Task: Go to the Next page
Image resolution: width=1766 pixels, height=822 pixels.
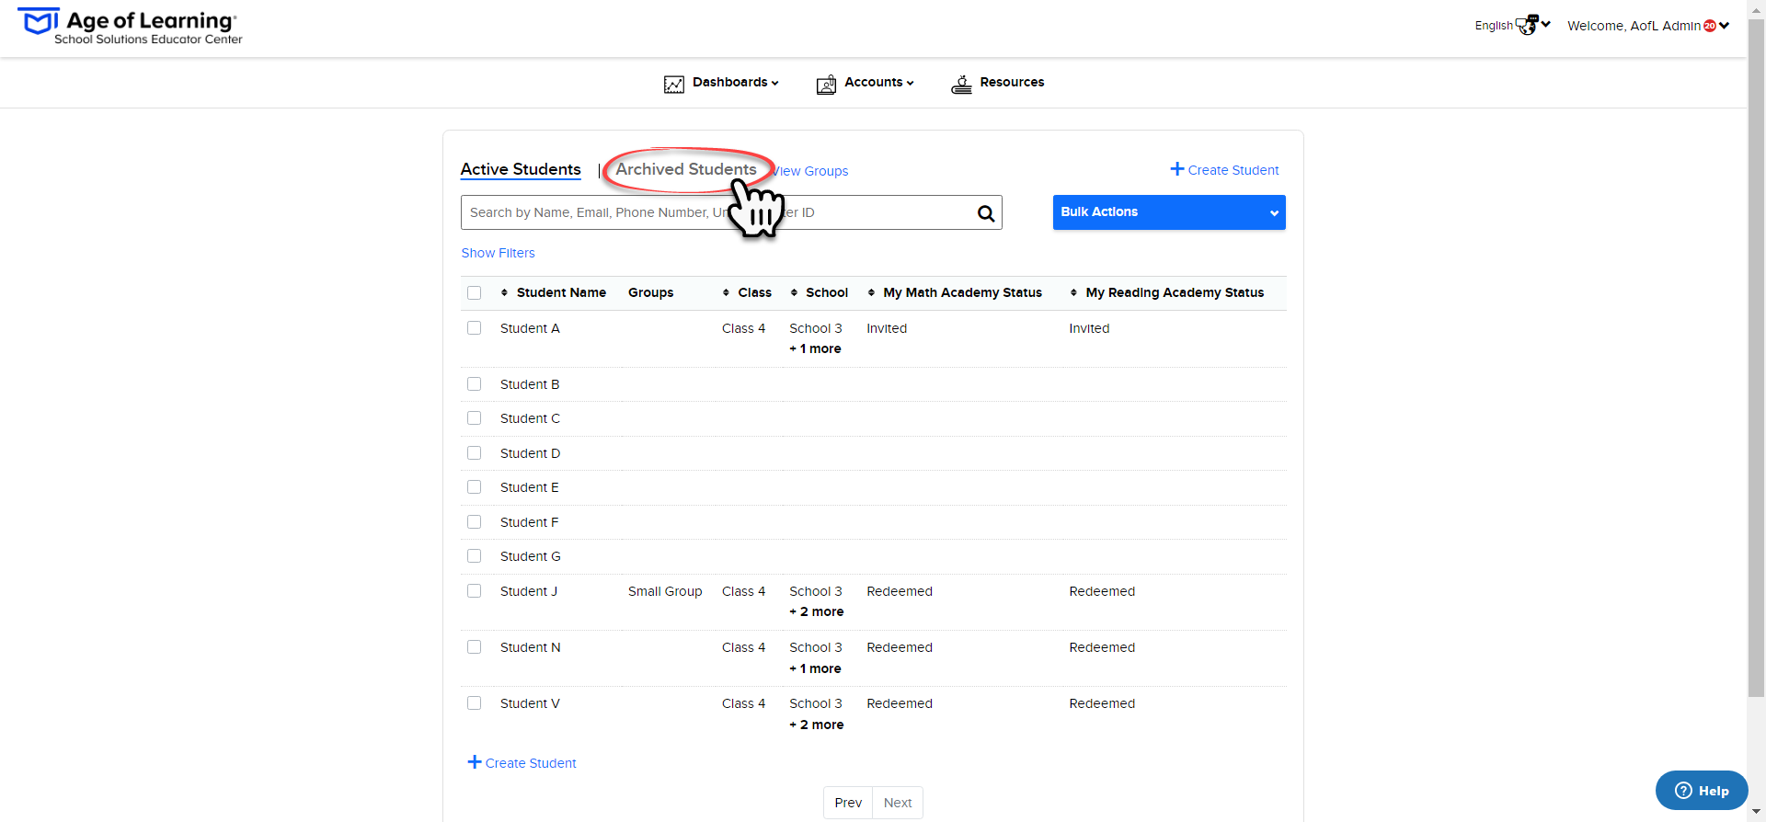Action: click(x=898, y=803)
